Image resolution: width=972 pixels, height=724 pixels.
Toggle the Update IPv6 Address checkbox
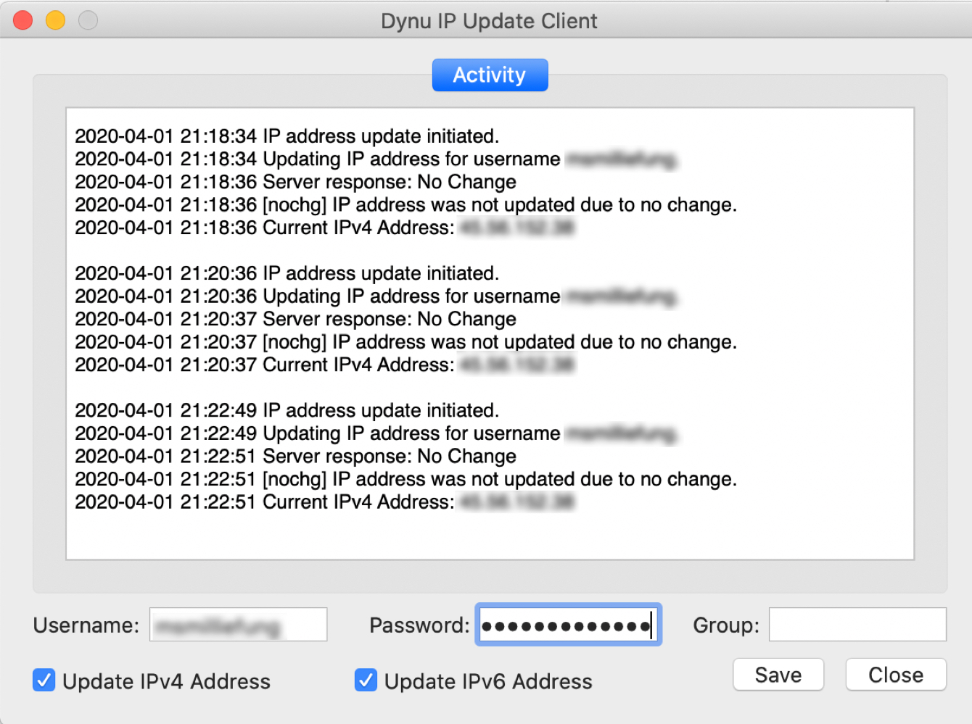point(366,681)
